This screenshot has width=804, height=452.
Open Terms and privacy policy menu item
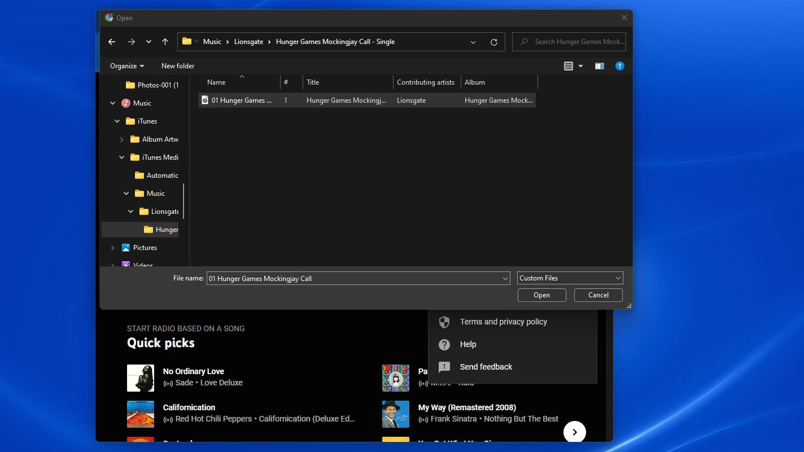tap(503, 322)
